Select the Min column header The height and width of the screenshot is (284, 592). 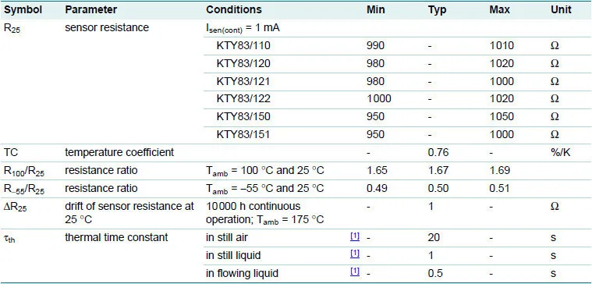point(376,9)
